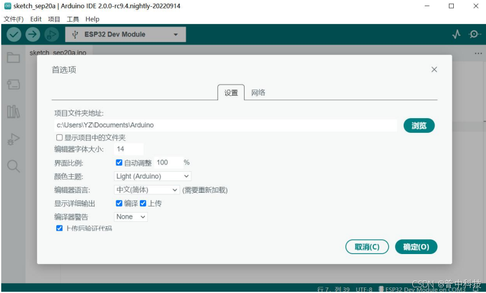Screen dimensions: 486x293
Task: Open the 文件(F) menu
Action: coord(14,19)
